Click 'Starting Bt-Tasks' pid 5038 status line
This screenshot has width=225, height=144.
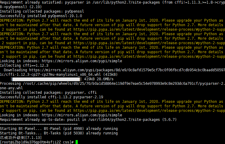coord(59,133)
